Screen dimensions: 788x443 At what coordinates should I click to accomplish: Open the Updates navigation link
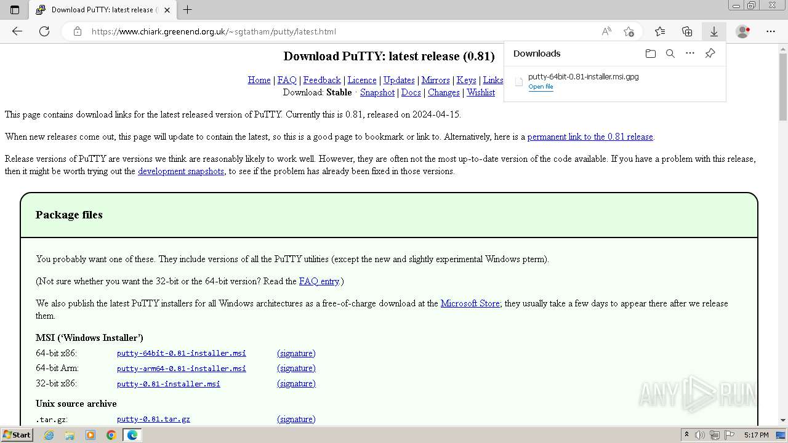point(399,80)
